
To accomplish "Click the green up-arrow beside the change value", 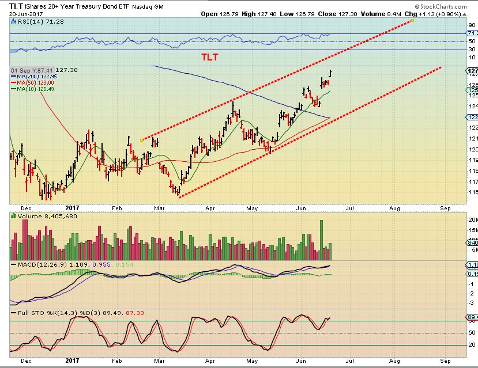I will click(464, 14).
